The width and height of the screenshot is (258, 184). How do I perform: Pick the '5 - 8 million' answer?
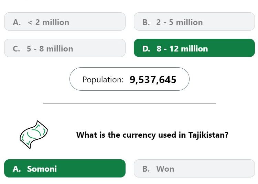[x=65, y=48]
